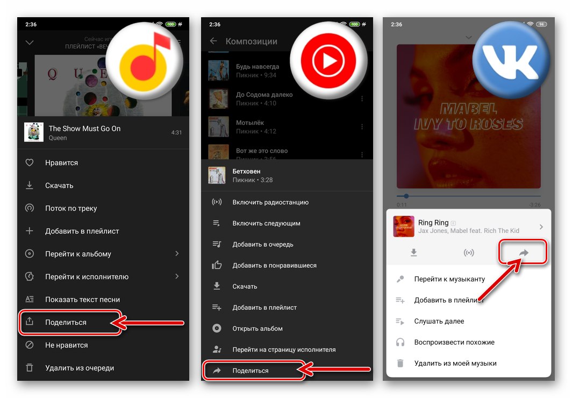This screenshot has width=572, height=398.
Task: Select Нравится in the Yandex Music menu
Action: click(103, 163)
